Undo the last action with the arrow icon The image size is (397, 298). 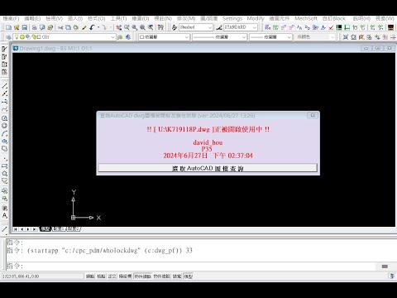click(x=92, y=27)
